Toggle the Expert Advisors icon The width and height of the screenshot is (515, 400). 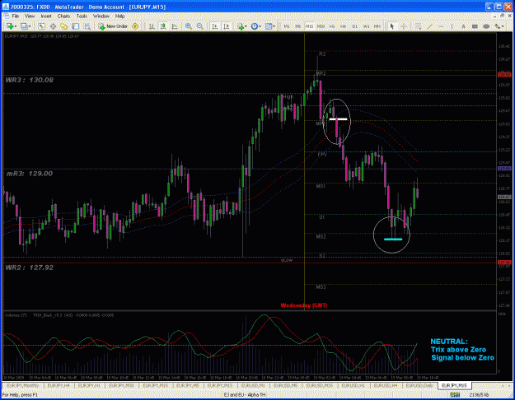tap(135, 26)
